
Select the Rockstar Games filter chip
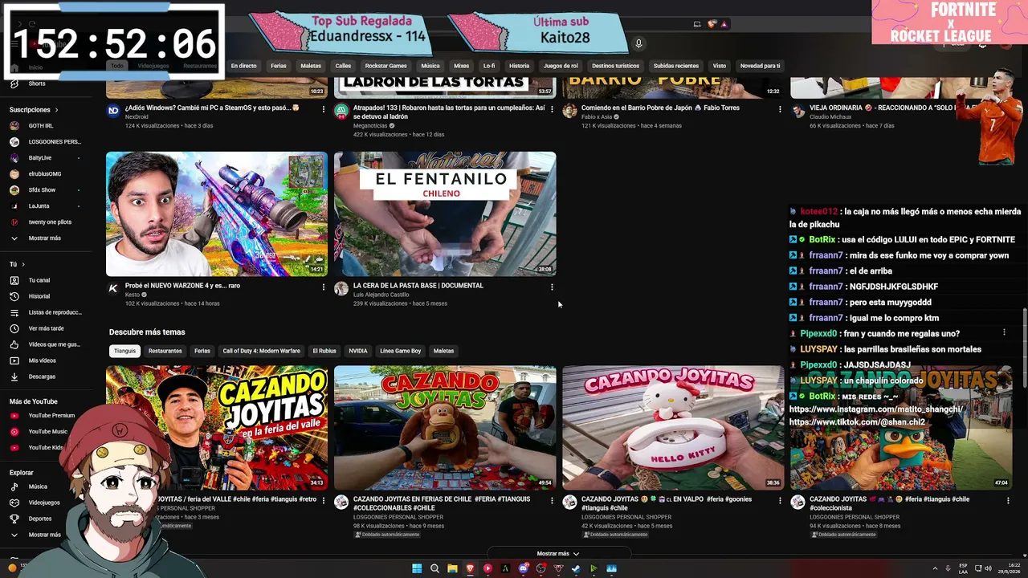(385, 66)
